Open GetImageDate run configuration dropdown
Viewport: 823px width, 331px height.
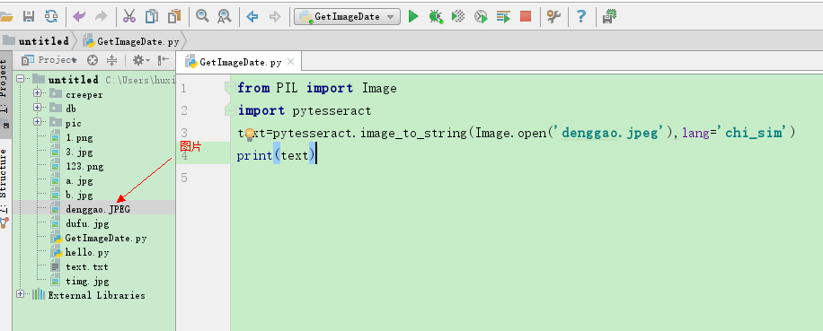[347, 17]
